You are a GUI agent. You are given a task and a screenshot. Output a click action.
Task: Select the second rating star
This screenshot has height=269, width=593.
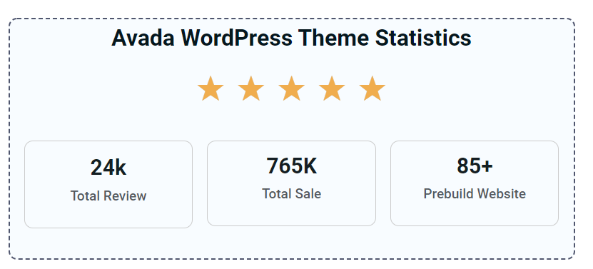(250, 88)
